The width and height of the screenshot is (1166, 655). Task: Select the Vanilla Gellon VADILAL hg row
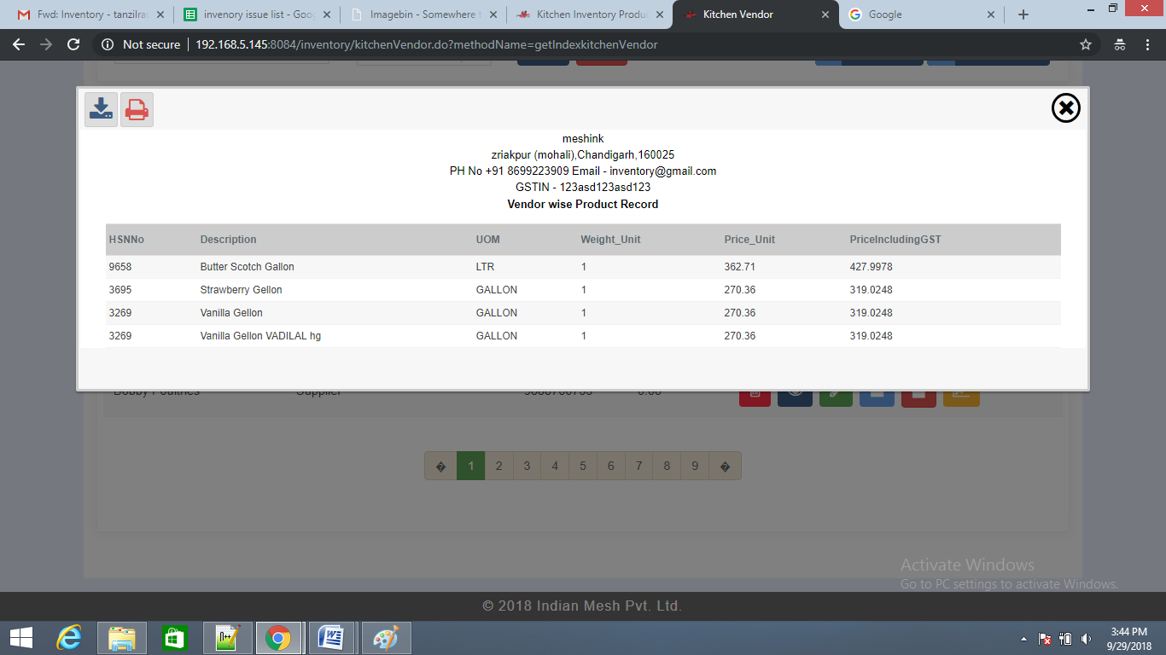coord(583,336)
